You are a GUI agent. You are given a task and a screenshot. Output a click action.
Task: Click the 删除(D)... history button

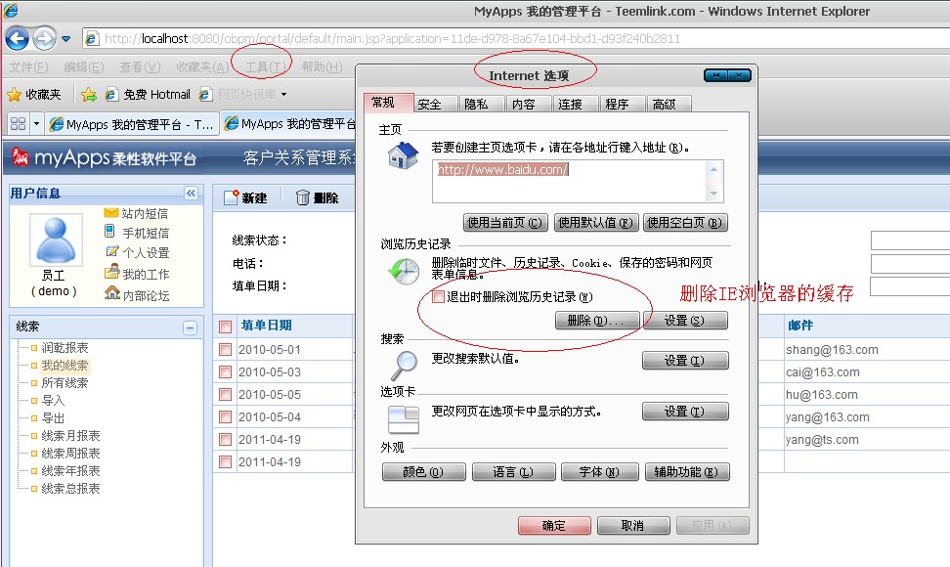pos(597,321)
